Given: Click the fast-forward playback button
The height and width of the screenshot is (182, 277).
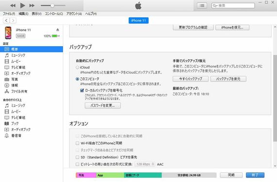Looking at the screenshot, I should pyautogui.click(x=32, y=6).
